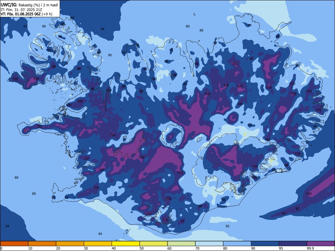Pick the pale blue 70–80 legend swatch
The width and height of the screenshot is (335, 251).
209,244
